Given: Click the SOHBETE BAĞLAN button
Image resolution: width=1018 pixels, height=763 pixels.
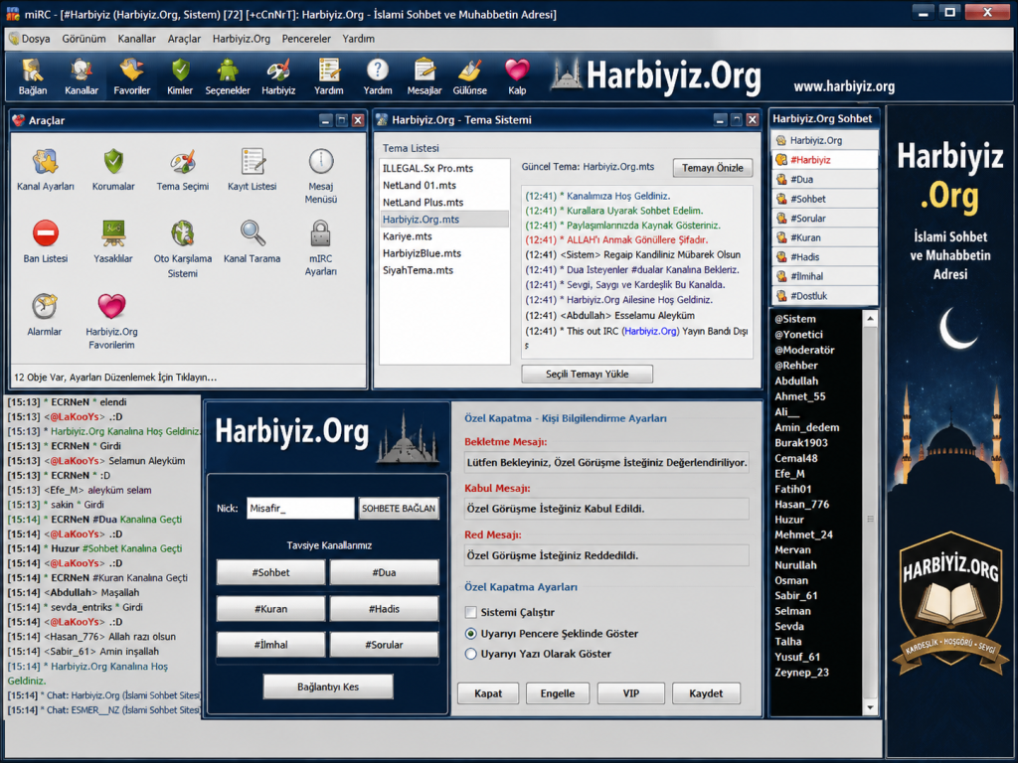Looking at the screenshot, I should click(399, 508).
